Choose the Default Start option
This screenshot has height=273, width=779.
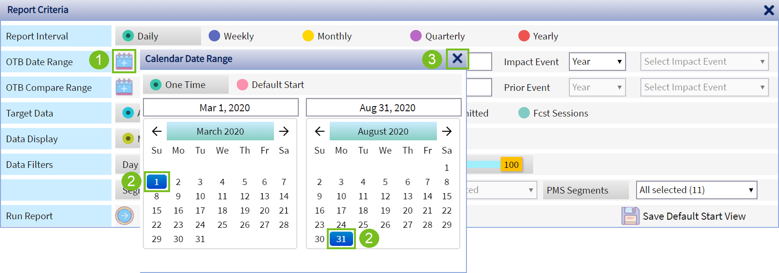243,85
